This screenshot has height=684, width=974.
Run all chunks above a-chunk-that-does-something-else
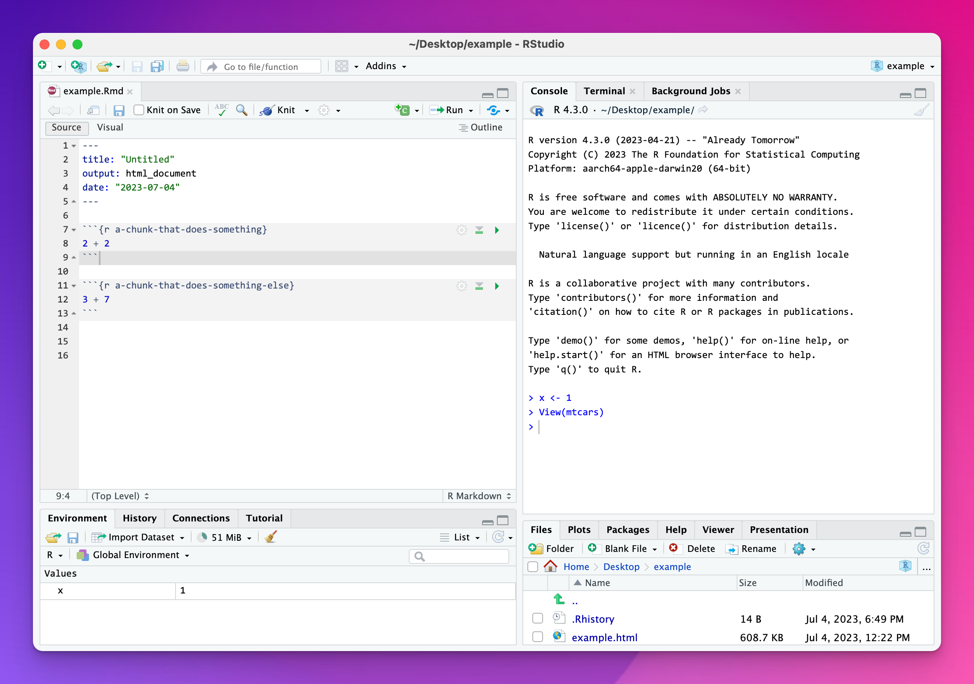479,286
